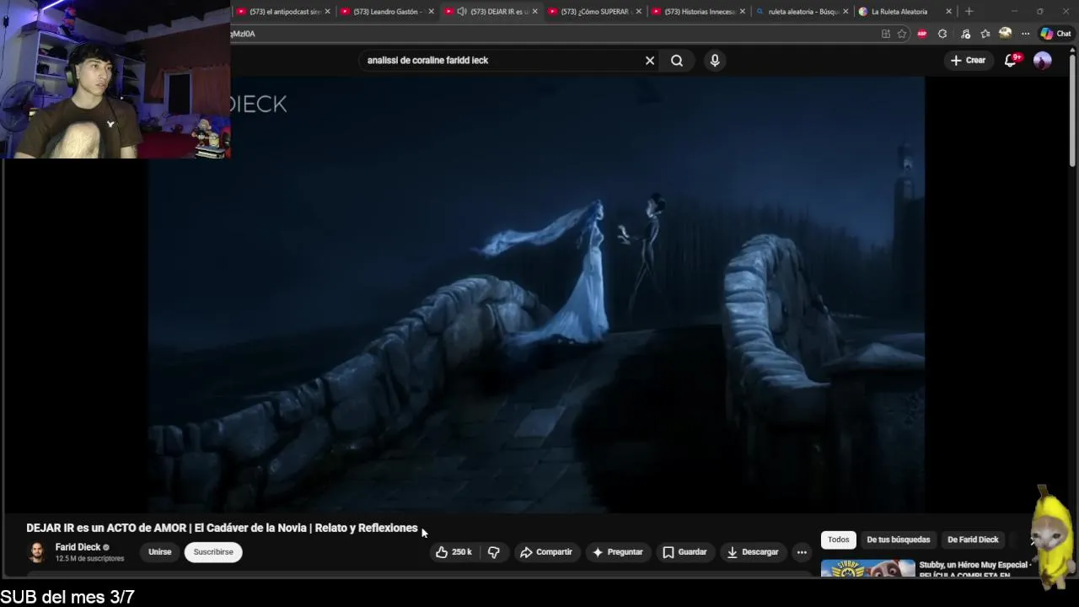Share the video via Compartir
Image resolution: width=1079 pixels, height=607 pixels.
point(546,552)
